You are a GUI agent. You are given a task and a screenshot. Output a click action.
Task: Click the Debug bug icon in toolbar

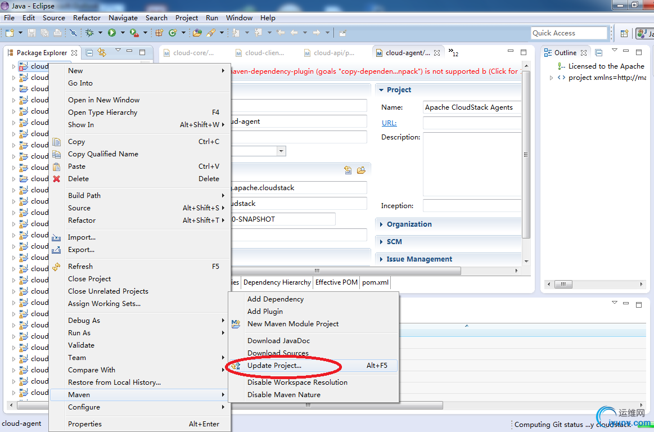90,33
